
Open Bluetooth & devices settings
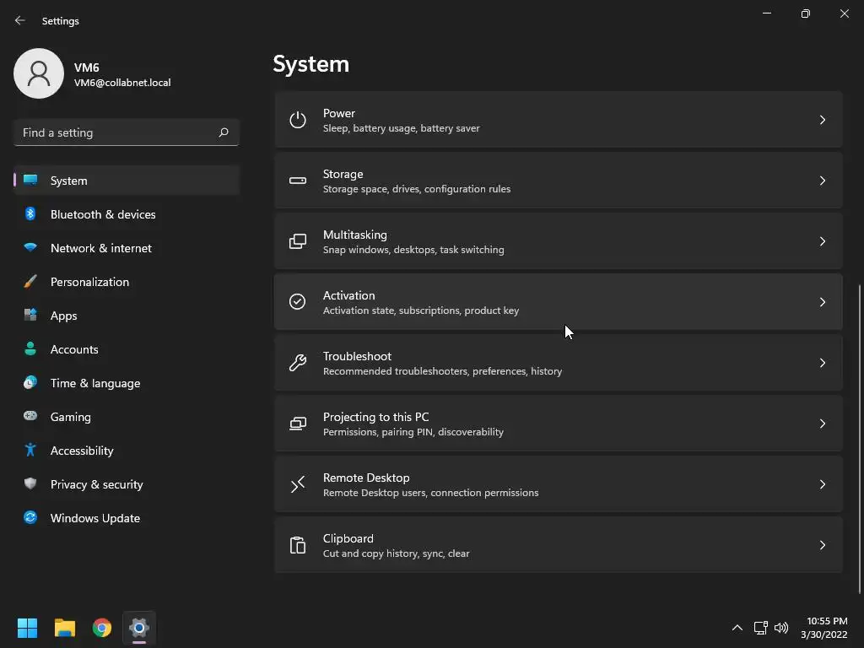[103, 214]
